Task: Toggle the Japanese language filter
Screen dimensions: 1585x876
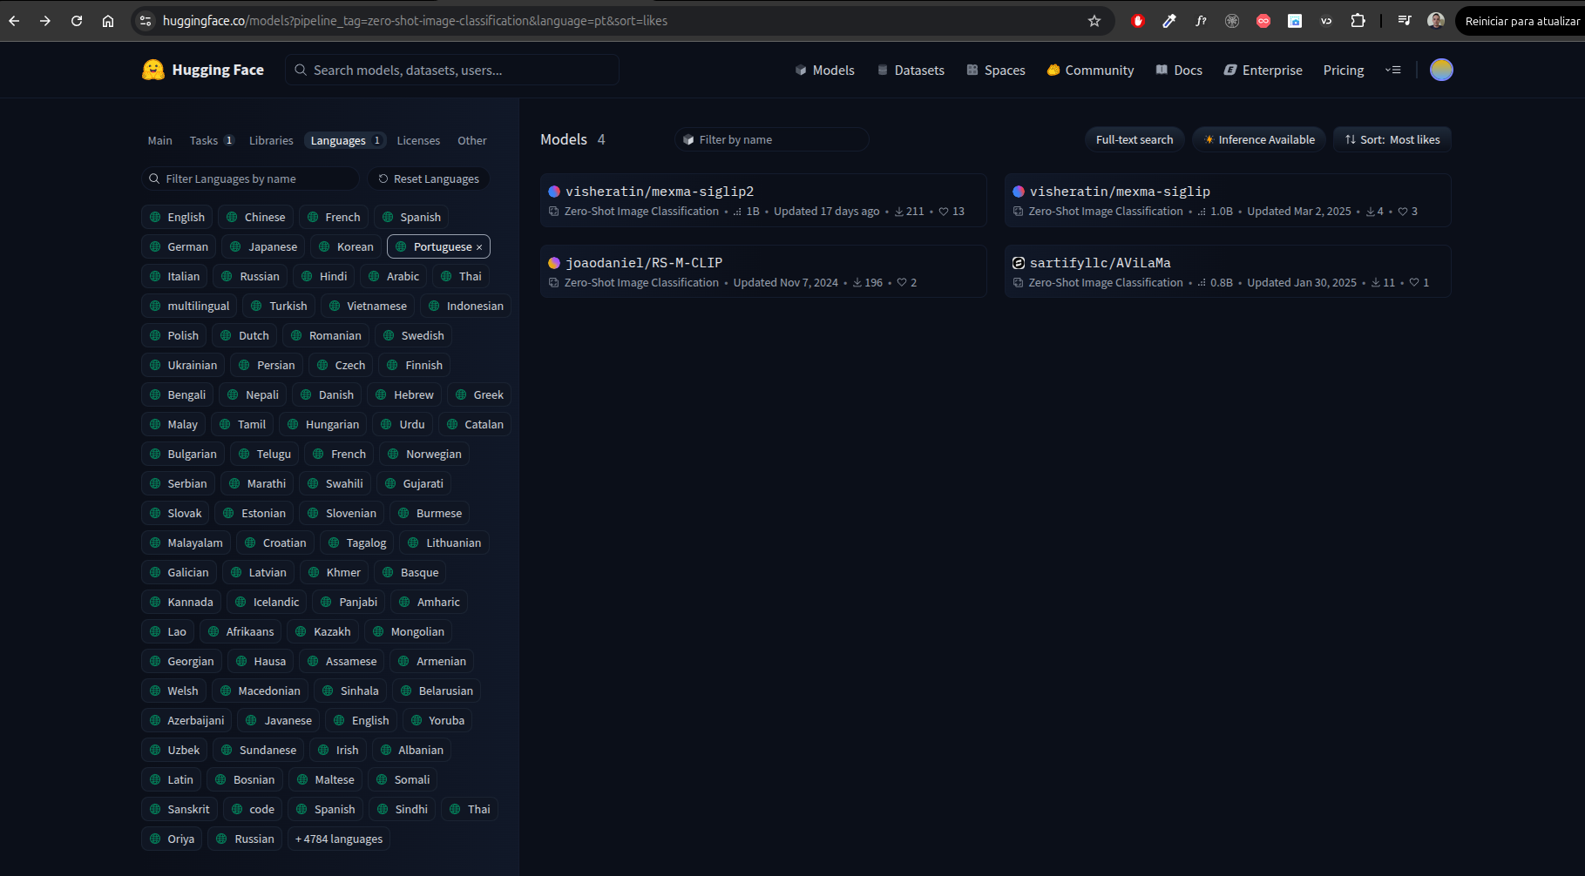Action: coord(263,247)
